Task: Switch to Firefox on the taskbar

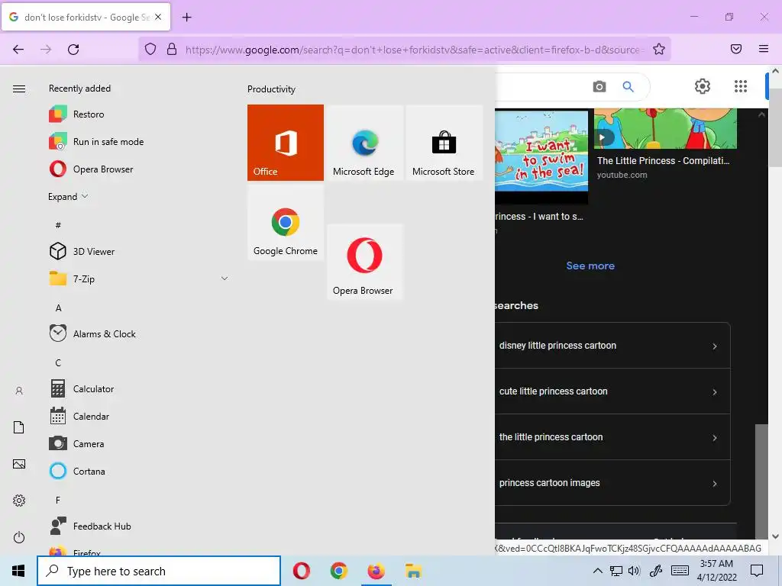Action: pos(376,571)
